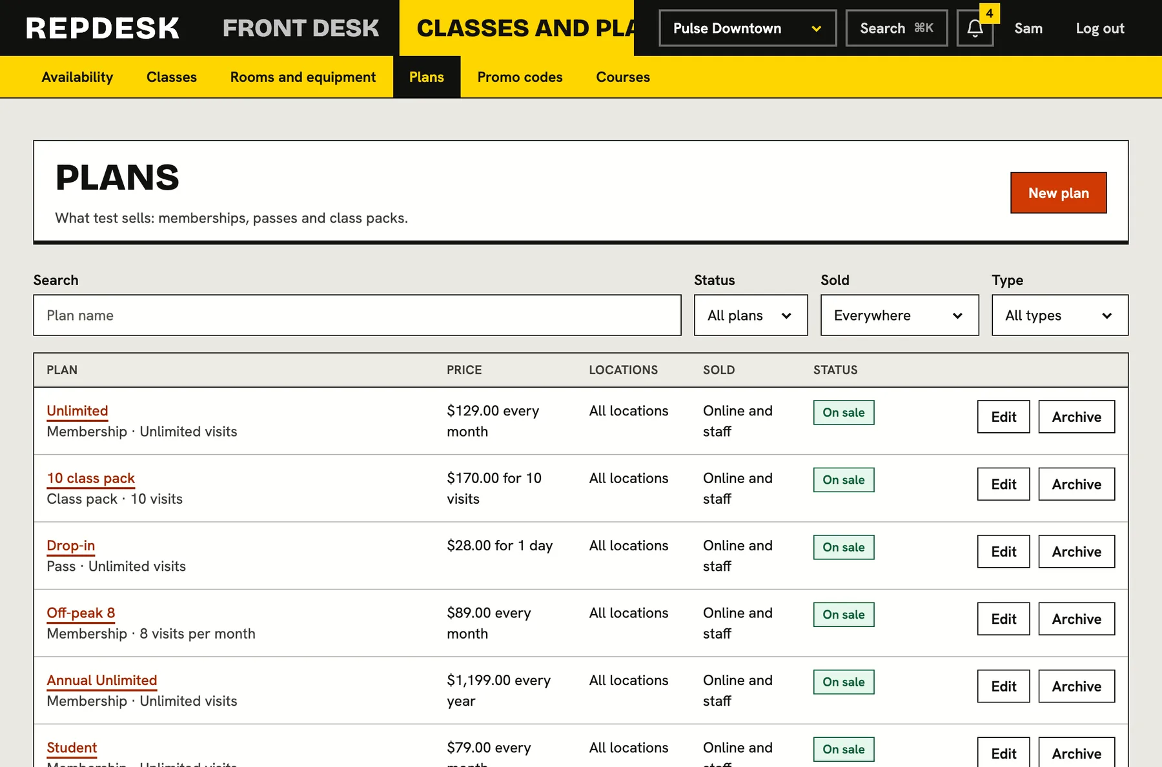Archive the Drop-in plan
This screenshot has height=767, width=1162.
1077,552
